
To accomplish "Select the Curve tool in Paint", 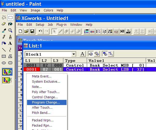I will 10,50.
